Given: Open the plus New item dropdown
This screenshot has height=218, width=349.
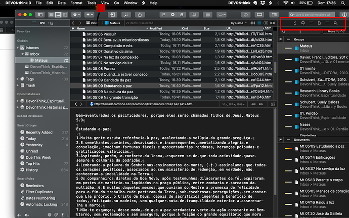Looking at the screenshot, I should click(x=90, y=15).
